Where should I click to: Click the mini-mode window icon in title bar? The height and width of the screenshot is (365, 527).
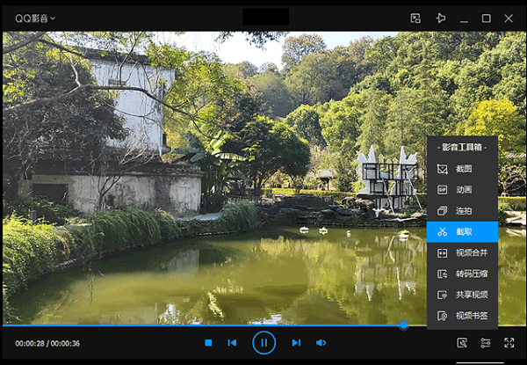416,18
